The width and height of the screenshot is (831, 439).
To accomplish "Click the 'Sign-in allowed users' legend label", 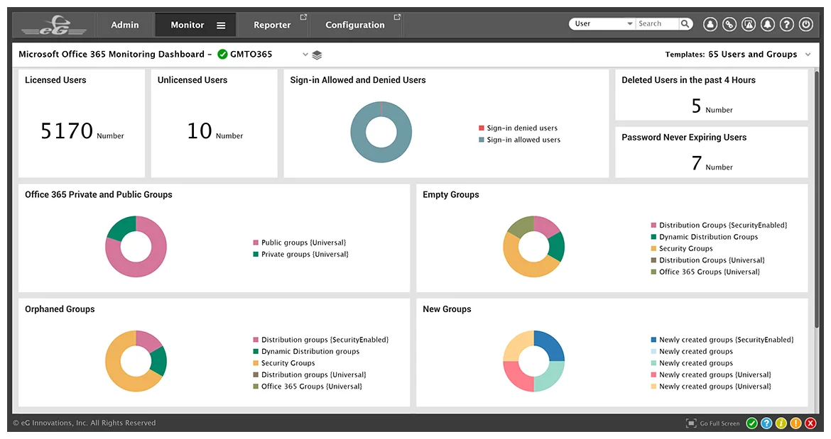I will (523, 140).
